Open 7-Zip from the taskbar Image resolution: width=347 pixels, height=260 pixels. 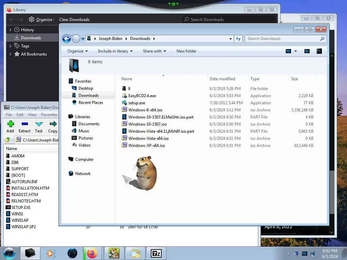[156, 253]
